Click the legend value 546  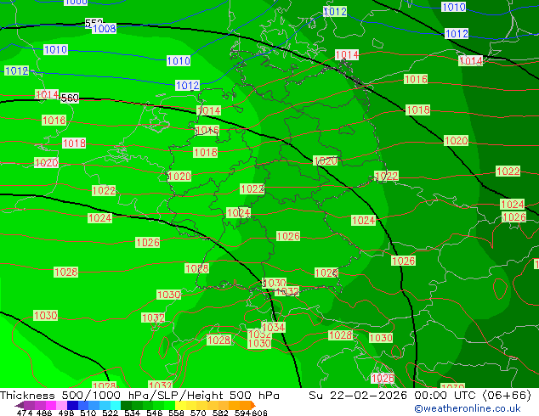pos(155,413)
